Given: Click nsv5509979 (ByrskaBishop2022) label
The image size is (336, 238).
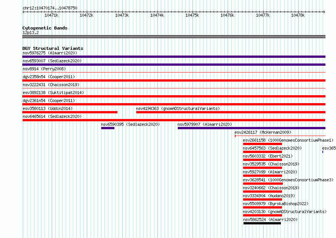Looking at the screenshot, I should click(276, 204).
